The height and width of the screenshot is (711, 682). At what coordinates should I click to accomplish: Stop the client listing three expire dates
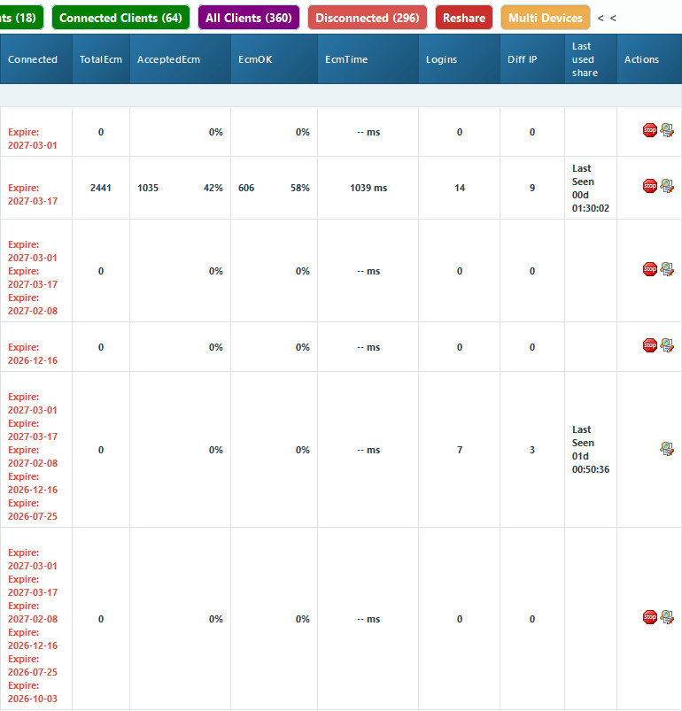[x=650, y=269]
